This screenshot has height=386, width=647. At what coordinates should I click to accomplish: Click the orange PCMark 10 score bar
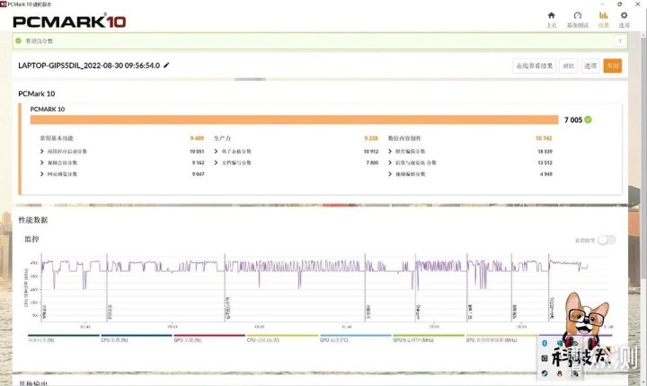click(x=294, y=119)
